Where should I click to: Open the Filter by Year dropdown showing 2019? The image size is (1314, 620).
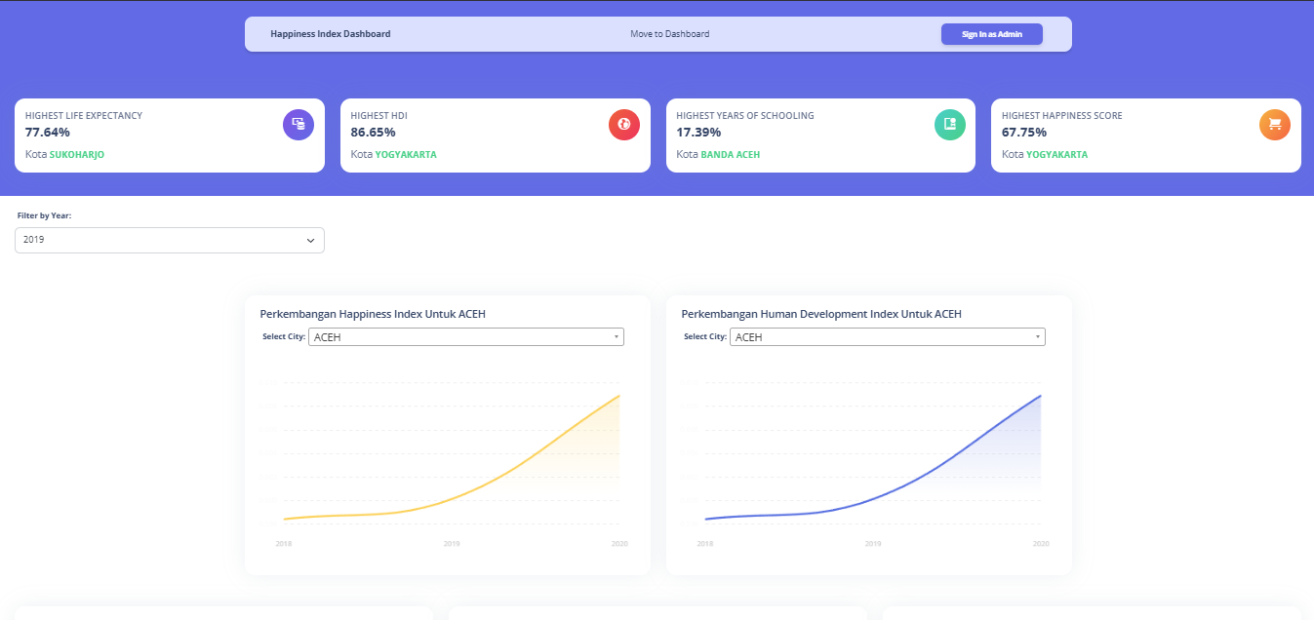click(169, 240)
